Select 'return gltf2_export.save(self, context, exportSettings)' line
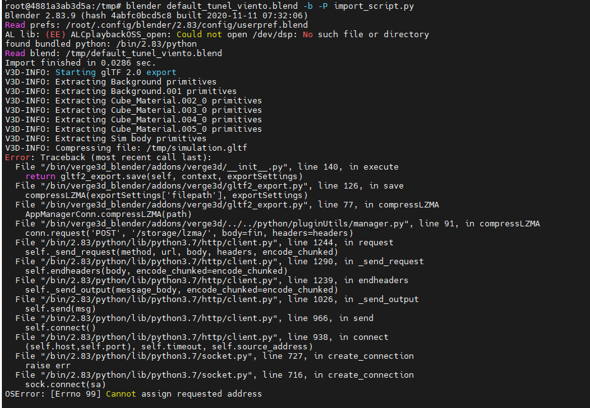The image size is (590, 408). [x=164, y=177]
